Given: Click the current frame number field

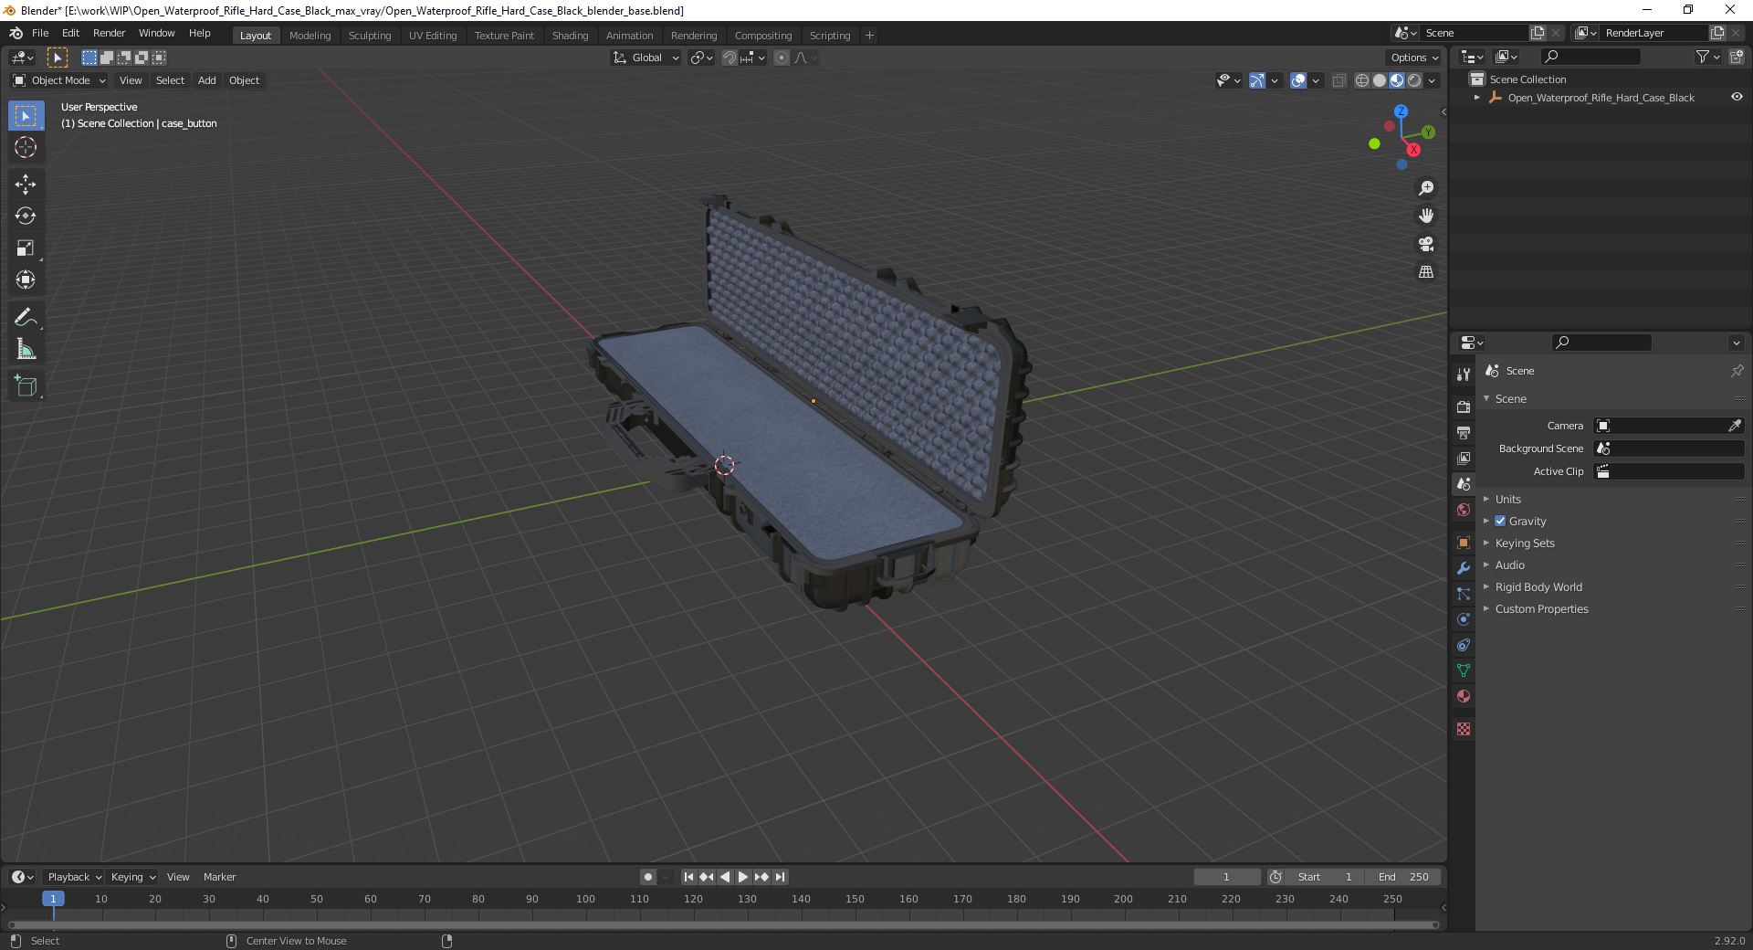Looking at the screenshot, I should tap(1226, 877).
